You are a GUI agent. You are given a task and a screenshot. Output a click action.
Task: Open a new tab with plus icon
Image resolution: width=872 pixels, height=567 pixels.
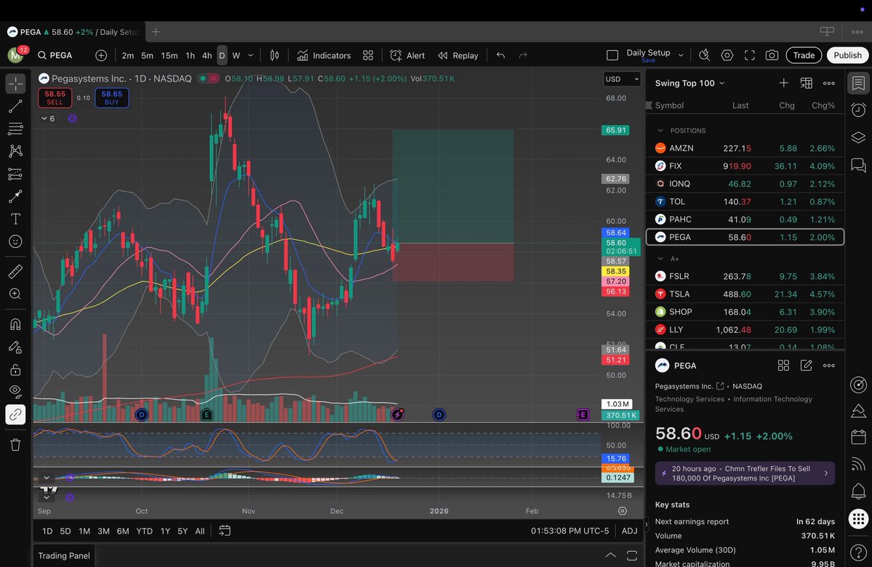(x=156, y=32)
